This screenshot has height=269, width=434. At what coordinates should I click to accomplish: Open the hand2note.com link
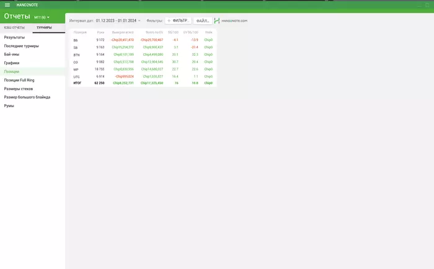click(x=234, y=20)
